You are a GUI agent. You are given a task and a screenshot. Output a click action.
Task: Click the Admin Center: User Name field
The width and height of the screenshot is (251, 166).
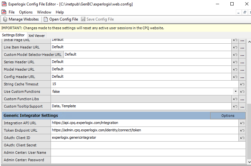pos(148,153)
